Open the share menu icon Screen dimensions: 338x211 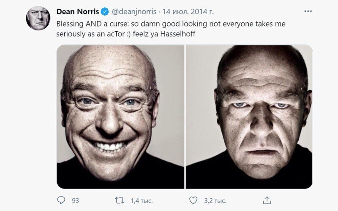click(x=267, y=200)
